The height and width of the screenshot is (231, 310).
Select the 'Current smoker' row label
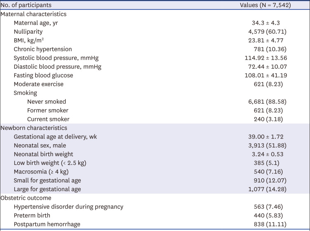click(x=48, y=119)
